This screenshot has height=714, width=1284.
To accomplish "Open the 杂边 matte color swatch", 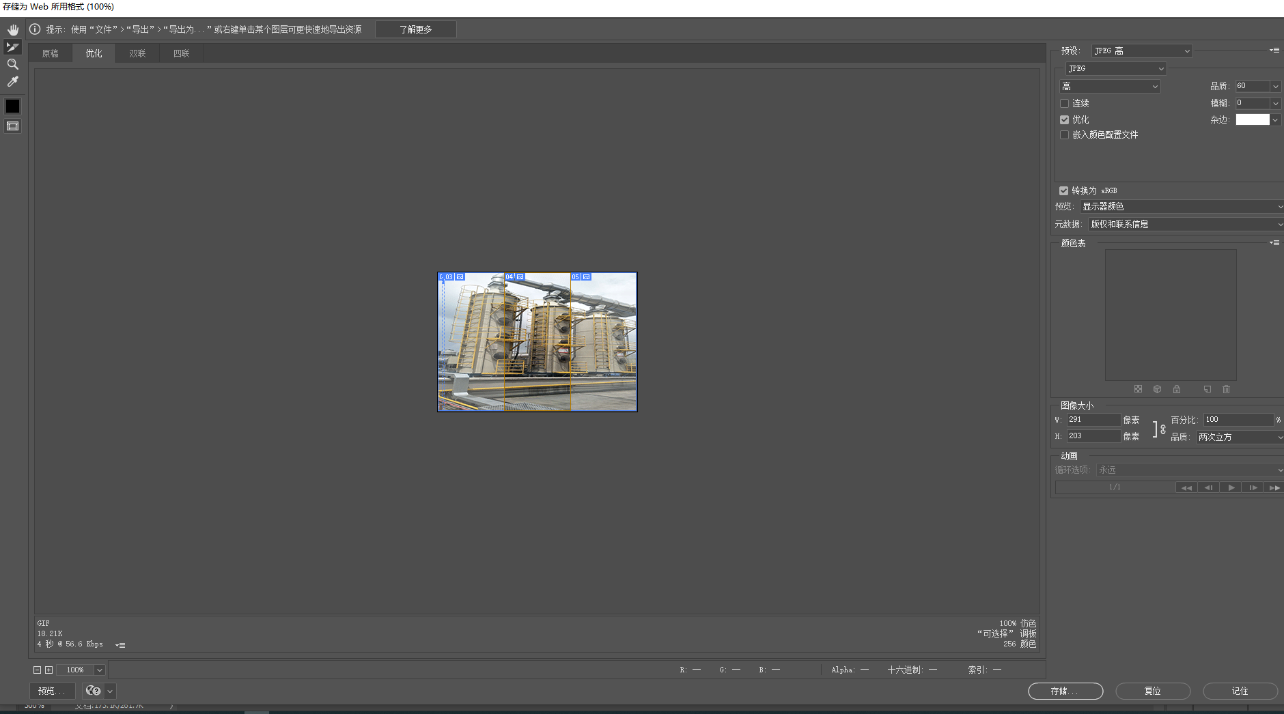I will [1254, 119].
